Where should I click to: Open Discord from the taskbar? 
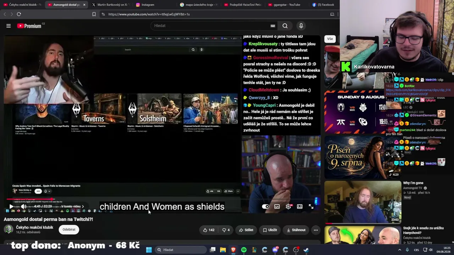point(275,250)
